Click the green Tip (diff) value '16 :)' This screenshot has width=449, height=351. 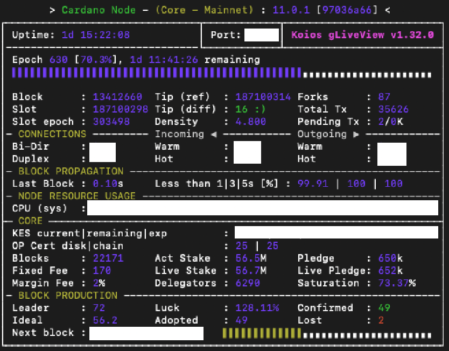pyautogui.click(x=250, y=109)
